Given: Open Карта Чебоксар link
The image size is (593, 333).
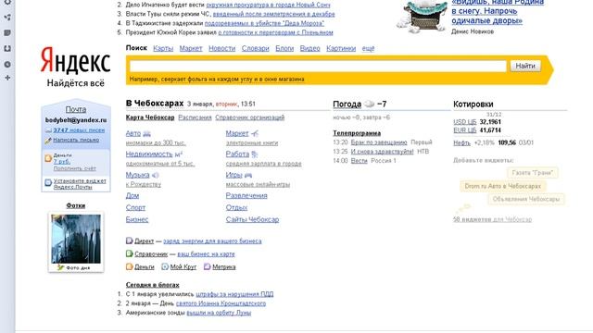Looking at the screenshot, I should pos(150,117).
